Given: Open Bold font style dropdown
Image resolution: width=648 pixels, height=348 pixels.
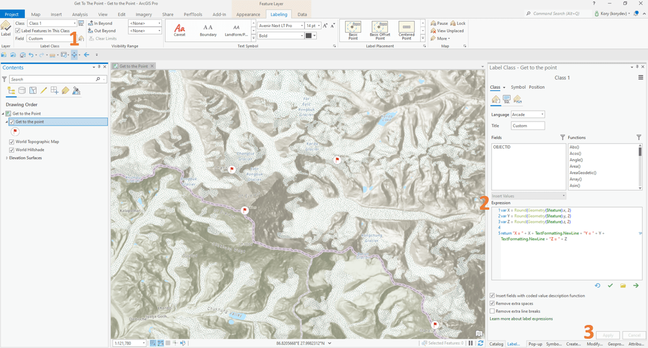Looking at the screenshot, I should point(280,36).
